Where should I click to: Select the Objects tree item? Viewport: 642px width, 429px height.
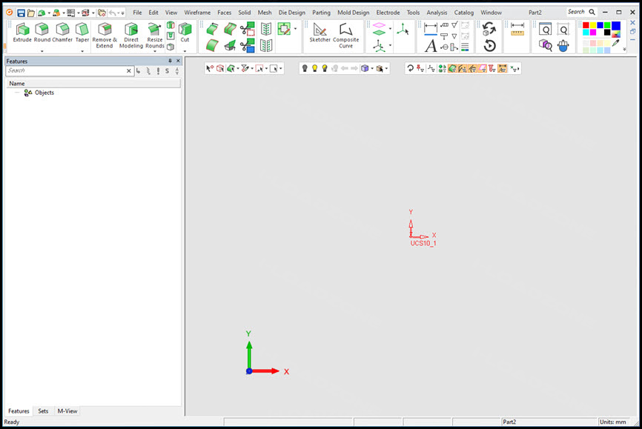39,93
